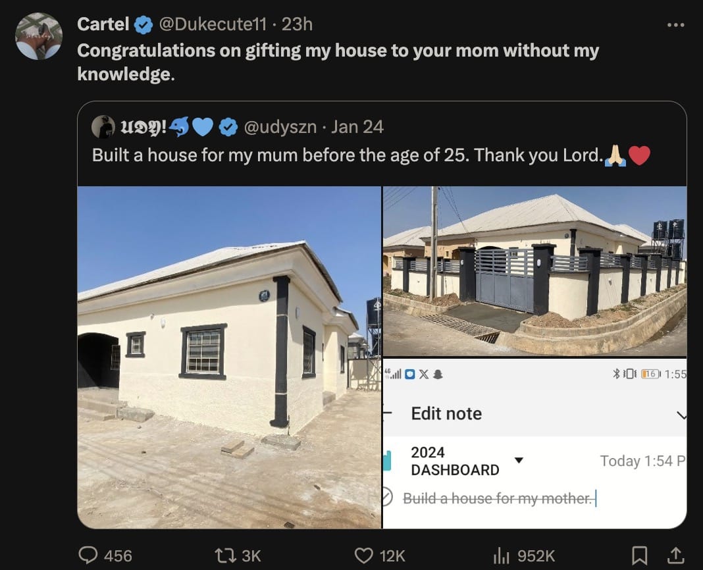View tweet analytics bar chart icon
The width and height of the screenshot is (703, 570).
point(502,556)
